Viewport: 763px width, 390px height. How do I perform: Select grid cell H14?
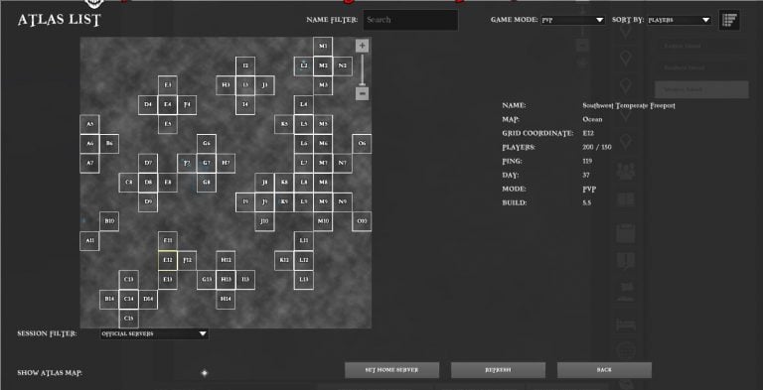(x=226, y=299)
